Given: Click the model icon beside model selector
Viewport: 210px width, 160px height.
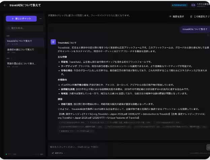Looking at the screenshot, I should (53, 153).
